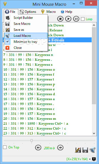
Task: Play the macro with play button
Action: click(x=68, y=19)
